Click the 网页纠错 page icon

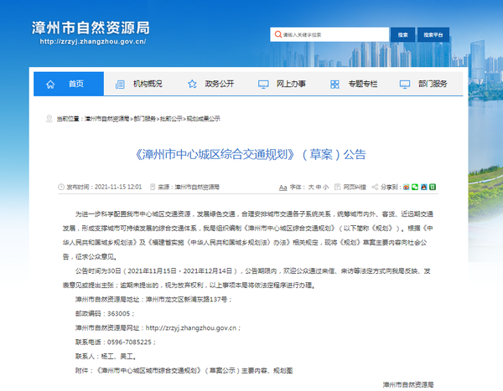338,187
